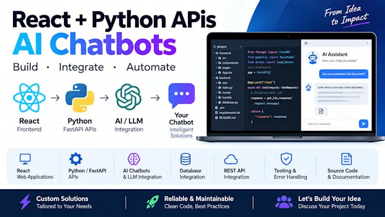Click the document icon above Source Code
This screenshot has width=385, height=217.
[346, 159]
